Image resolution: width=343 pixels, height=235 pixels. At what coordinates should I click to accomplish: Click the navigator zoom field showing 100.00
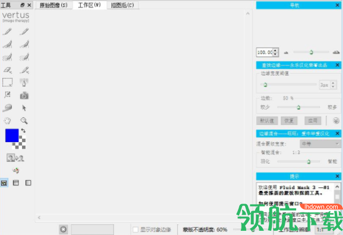tap(265, 52)
